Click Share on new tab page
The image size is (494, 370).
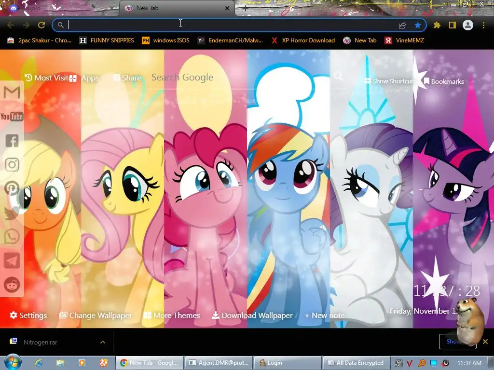[x=127, y=78]
